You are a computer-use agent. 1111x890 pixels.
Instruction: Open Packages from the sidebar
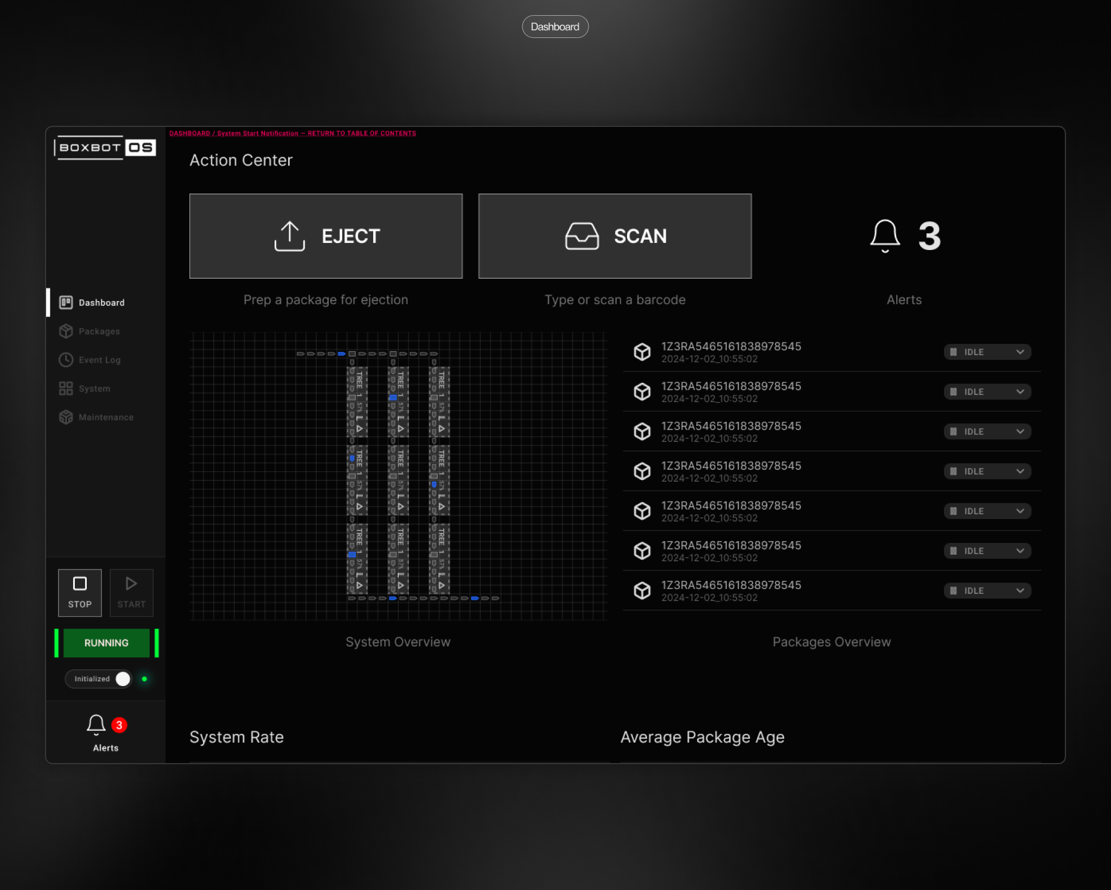coord(99,331)
